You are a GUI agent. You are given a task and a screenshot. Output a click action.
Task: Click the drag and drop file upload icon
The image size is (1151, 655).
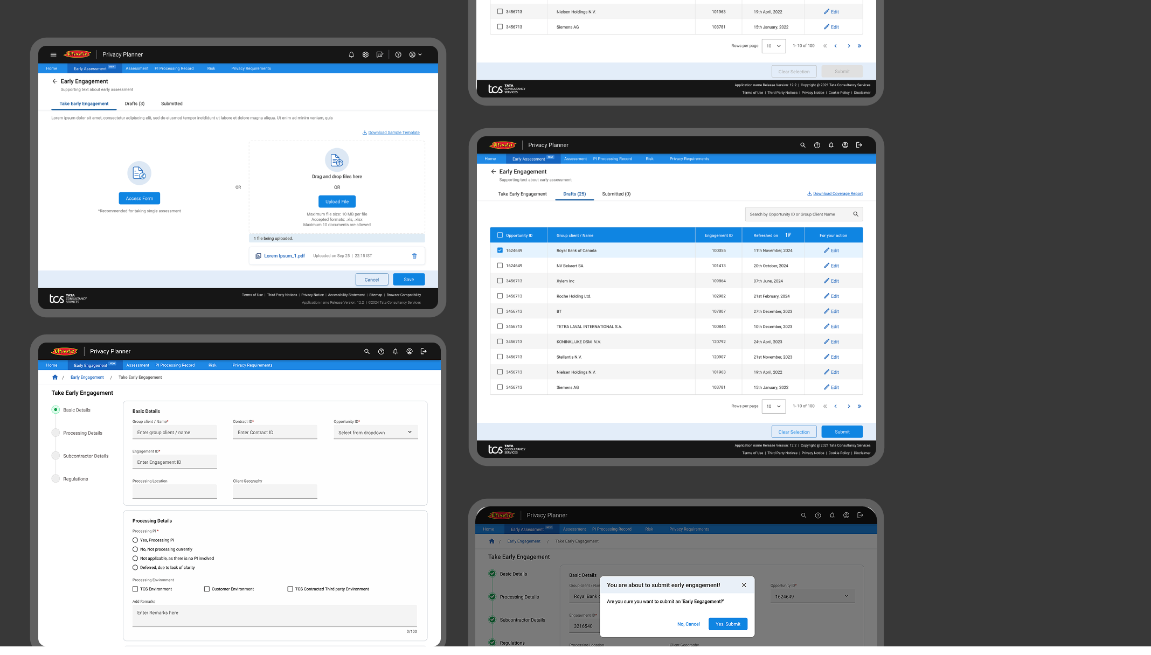pyautogui.click(x=337, y=160)
